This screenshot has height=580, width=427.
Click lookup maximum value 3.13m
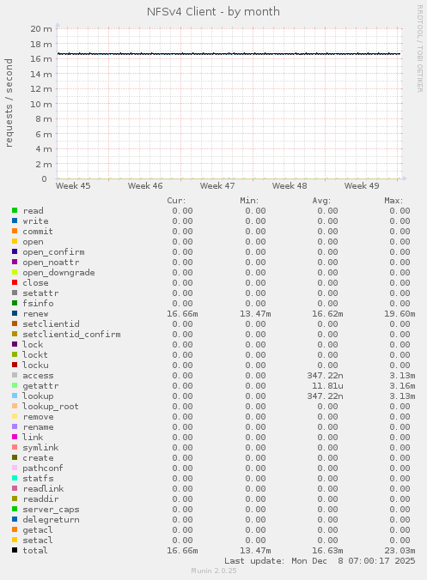(402, 396)
